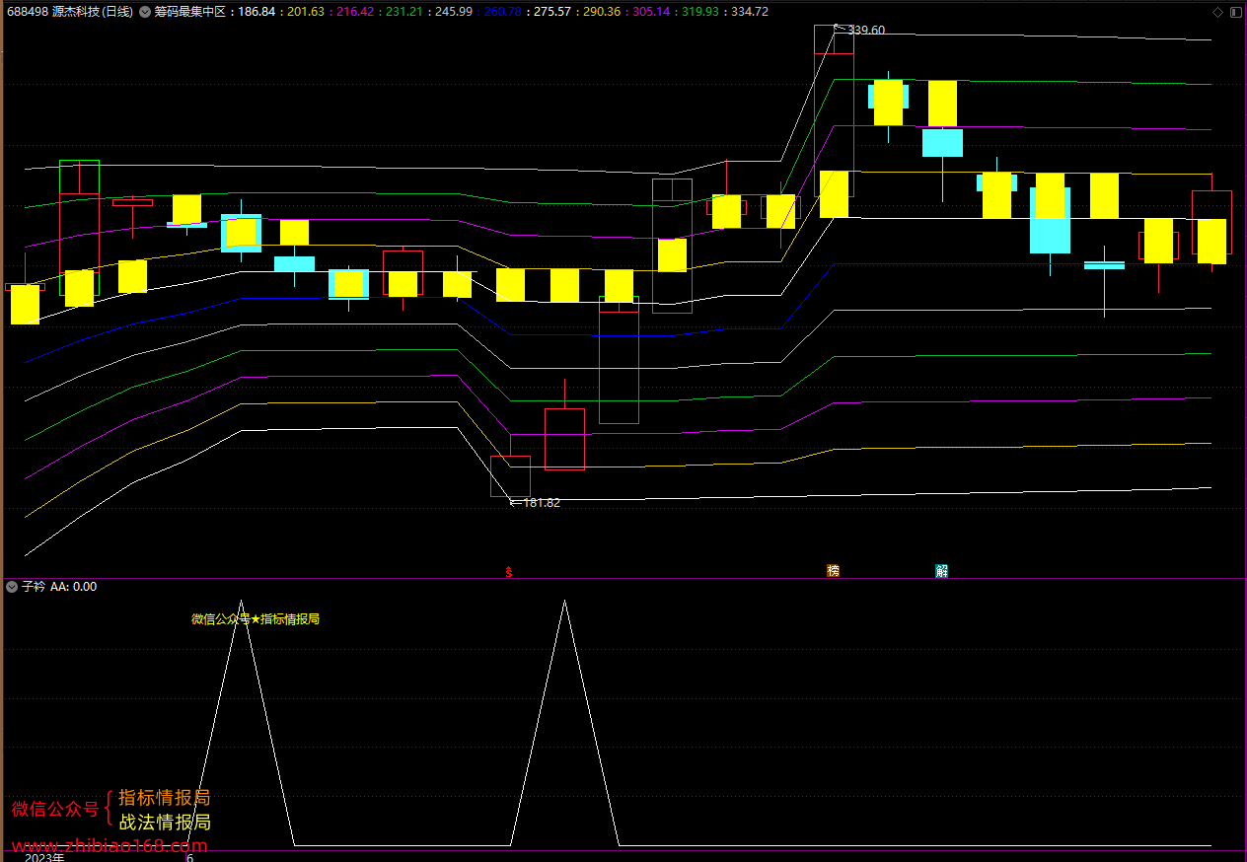Click the 解 marker icon
Screen dimensions: 1247x862
point(942,570)
